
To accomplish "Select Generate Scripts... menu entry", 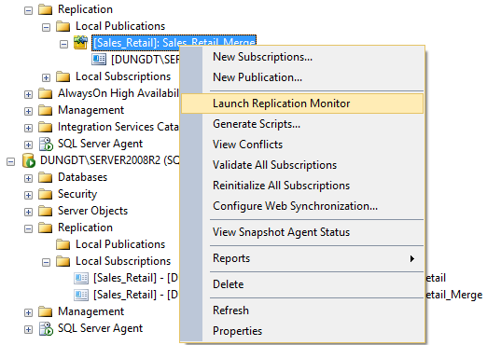I will [x=302, y=124].
